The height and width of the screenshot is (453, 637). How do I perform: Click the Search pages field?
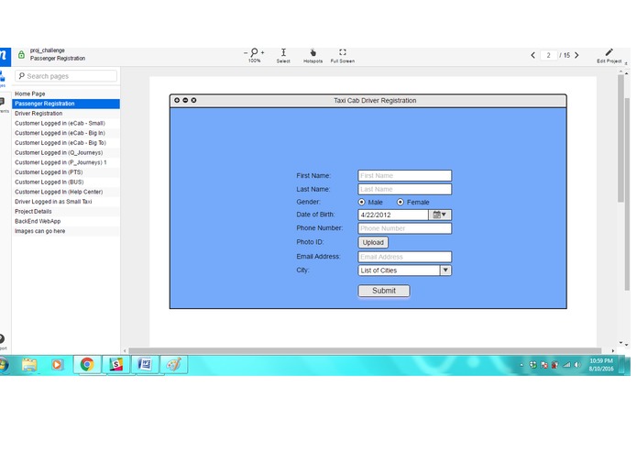click(x=66, y=76)
